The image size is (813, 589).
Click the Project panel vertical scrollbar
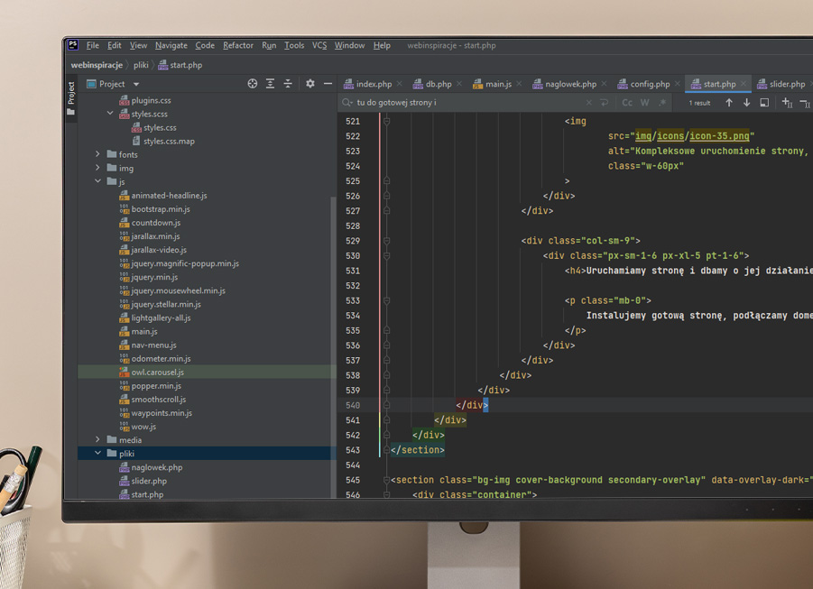[x=333, y=347]
